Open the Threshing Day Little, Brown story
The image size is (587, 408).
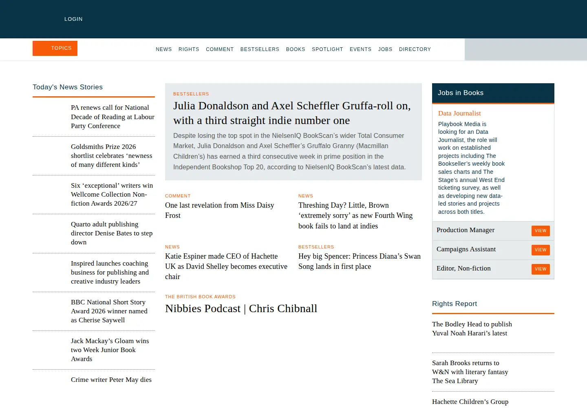click(x=355, y=215)
